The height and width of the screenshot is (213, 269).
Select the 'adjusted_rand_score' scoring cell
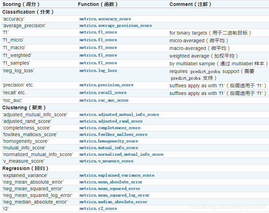[x=27, y=121]
